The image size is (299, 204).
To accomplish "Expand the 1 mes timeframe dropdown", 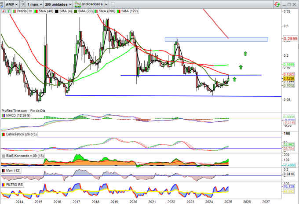I will 35,4.
